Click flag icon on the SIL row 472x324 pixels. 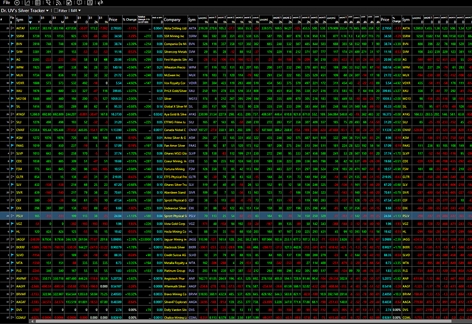(12, 106)
